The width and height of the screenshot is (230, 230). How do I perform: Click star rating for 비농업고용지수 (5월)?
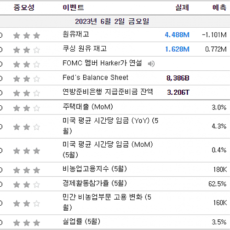click(27, 170)
